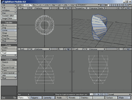Open the Numeric panel
132x100 pixels.
(x=74, y=98)
